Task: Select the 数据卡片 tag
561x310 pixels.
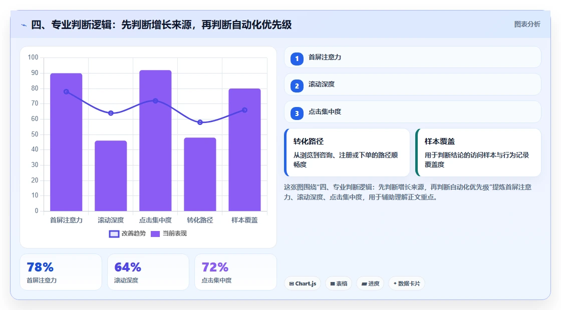Action: click(x=407, y=283)
